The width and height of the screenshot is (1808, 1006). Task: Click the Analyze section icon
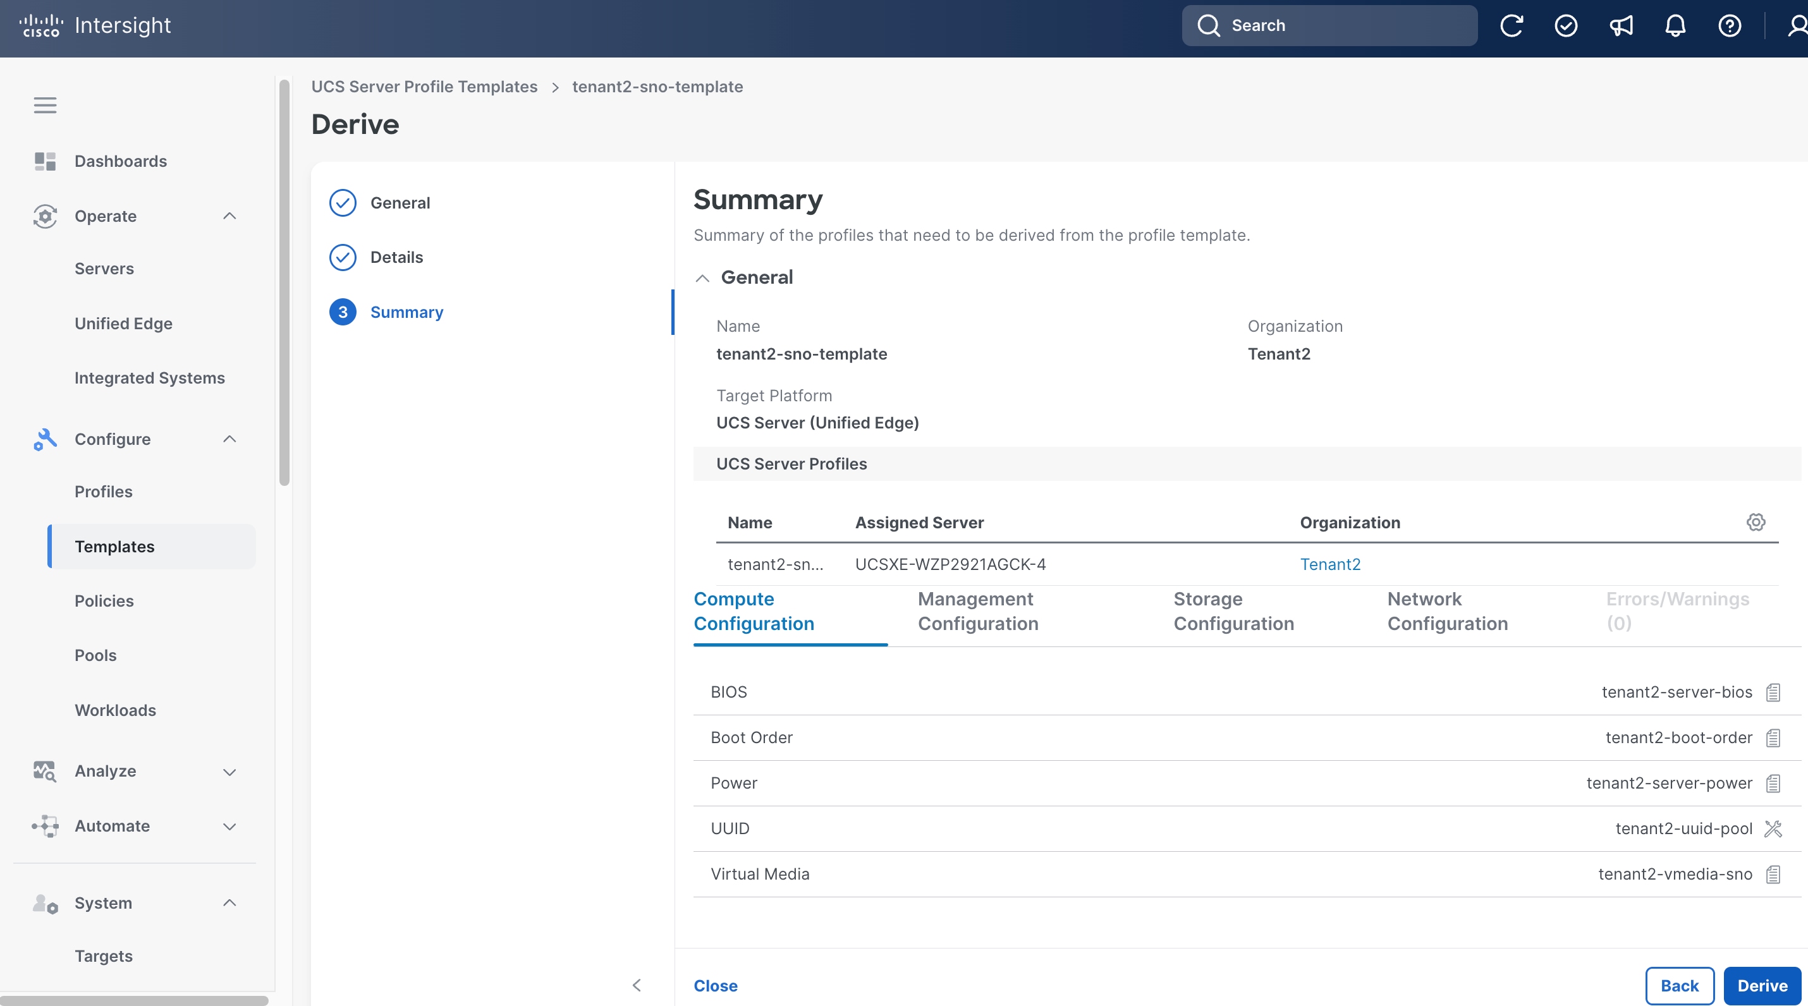coord(45,771)
